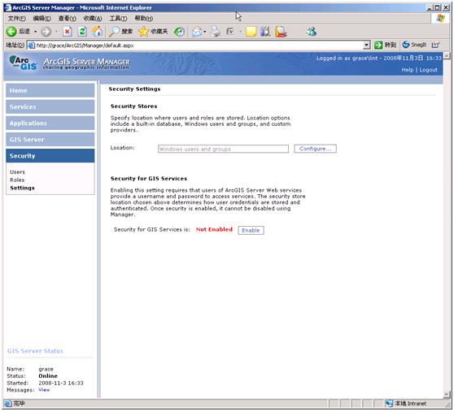454x412 pixels.
Task: Open the Mail icon dropdown arrow
Action: pos(205,32)
